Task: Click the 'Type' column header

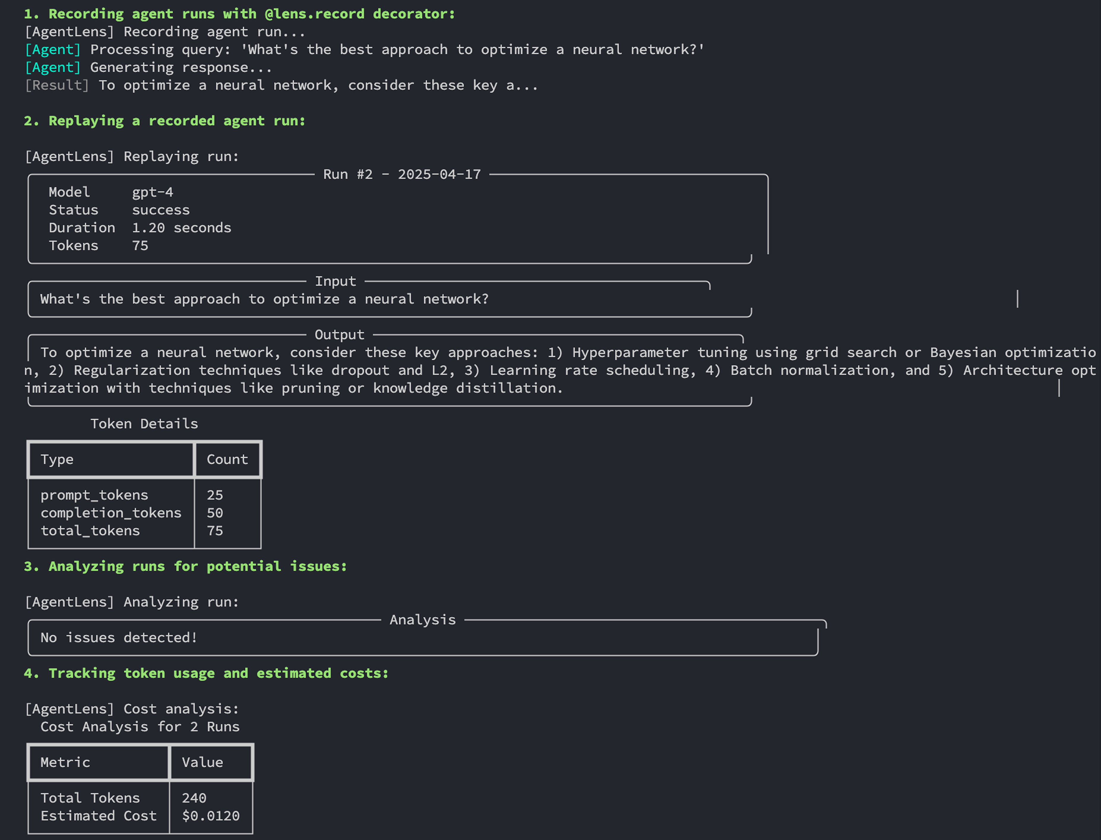Action: pos(57,460)
